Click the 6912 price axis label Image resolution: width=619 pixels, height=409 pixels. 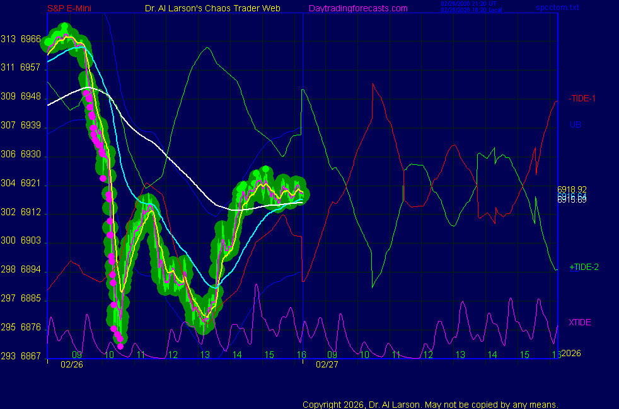pos(31,213)
